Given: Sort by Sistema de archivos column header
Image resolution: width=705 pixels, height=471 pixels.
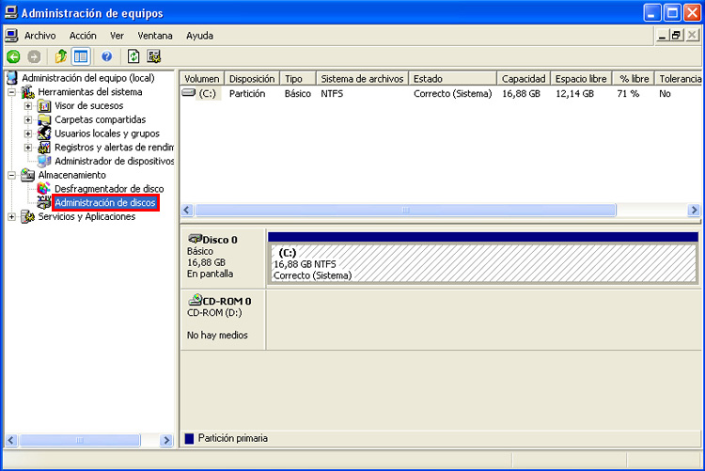Looking at the screenshot, I should (363, 79).
